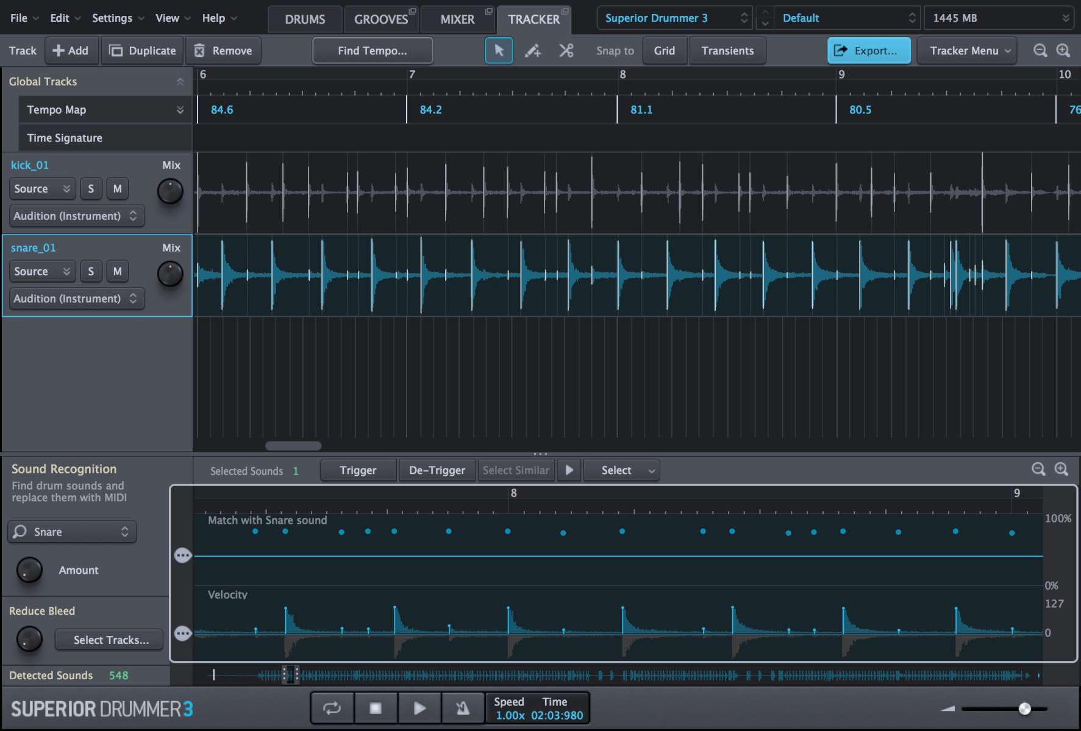Open the Snare sound recognition dropdown
This screenshot has width=1081, height=731.
[x=71, y=531]
